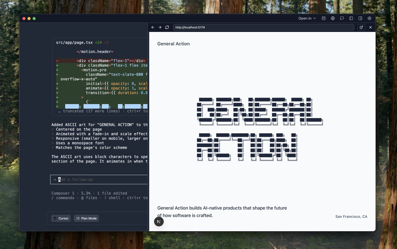
Task: Click the "+24" added lines count
Action: click(98, 43)
